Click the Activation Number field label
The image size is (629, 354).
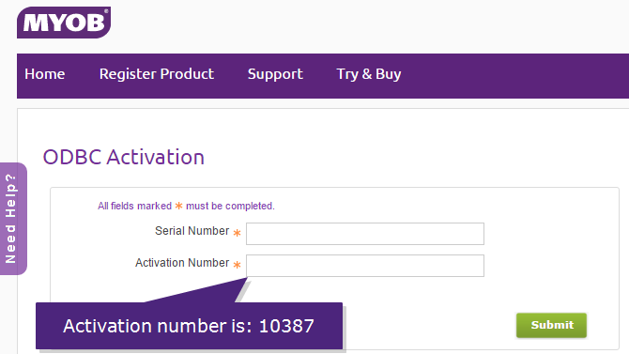(x=182, y=263)
